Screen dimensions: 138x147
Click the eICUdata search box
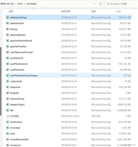coord(122,4)
